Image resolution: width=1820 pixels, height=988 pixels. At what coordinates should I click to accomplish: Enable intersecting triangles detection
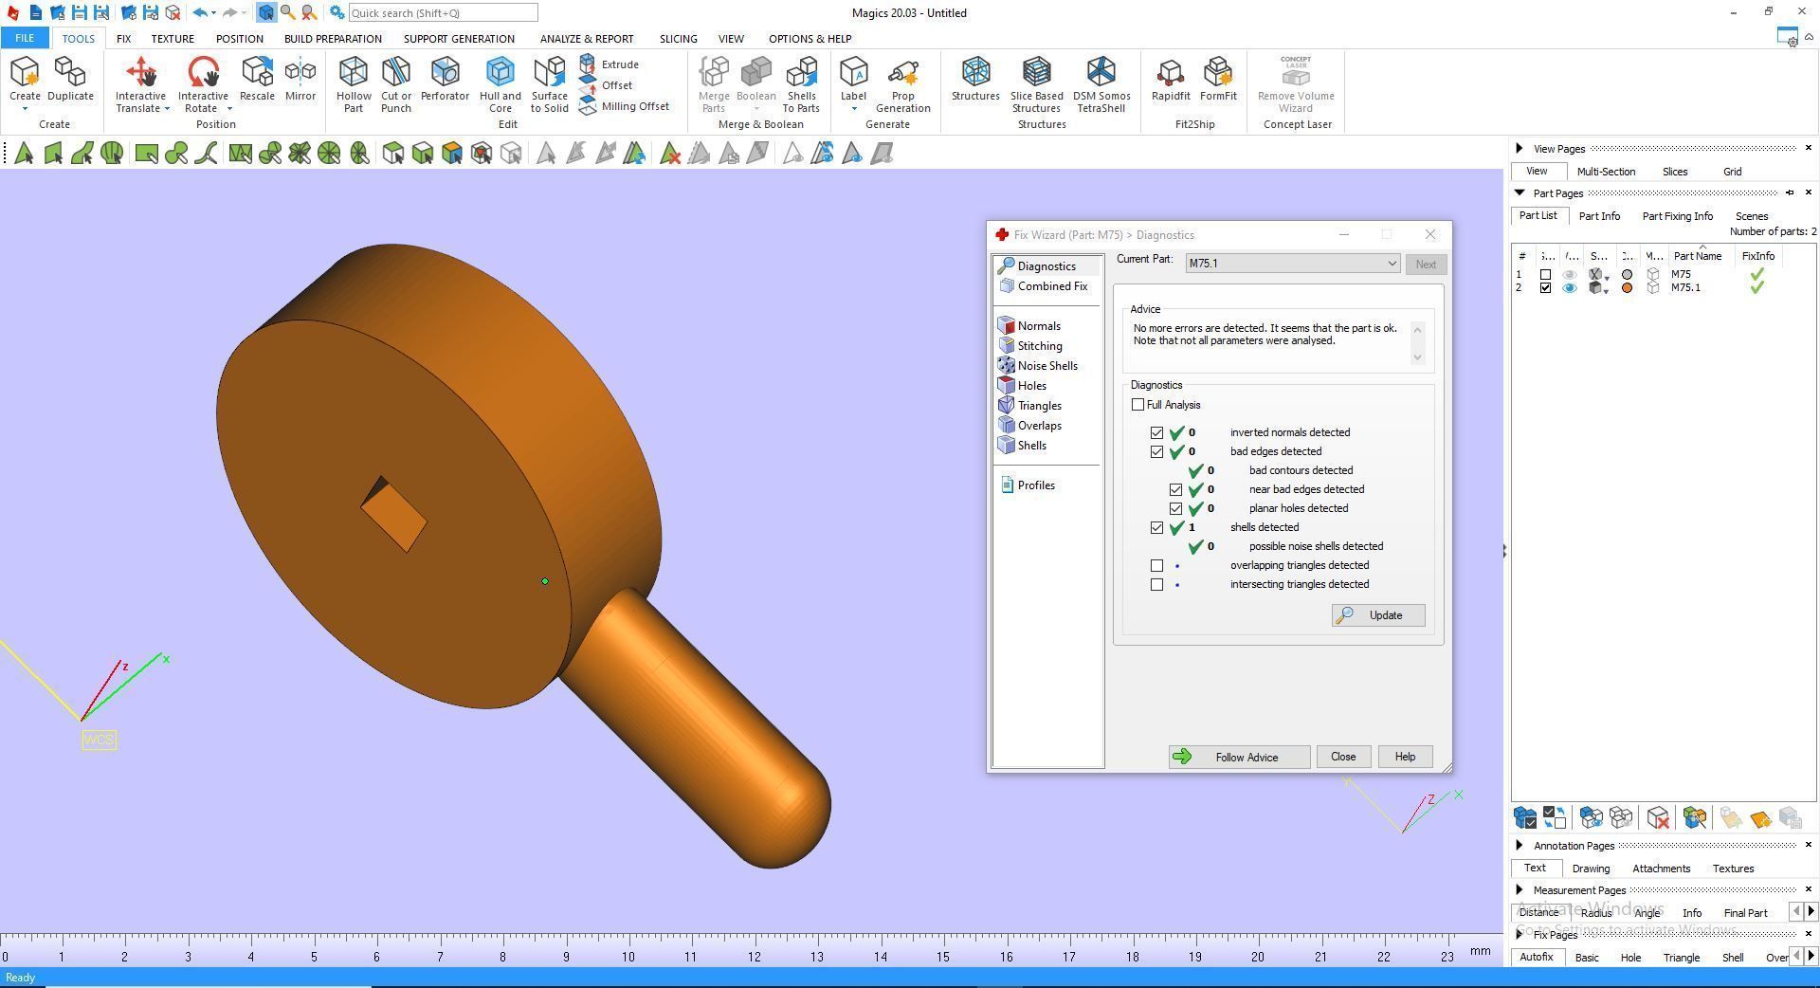point(1156,584)
